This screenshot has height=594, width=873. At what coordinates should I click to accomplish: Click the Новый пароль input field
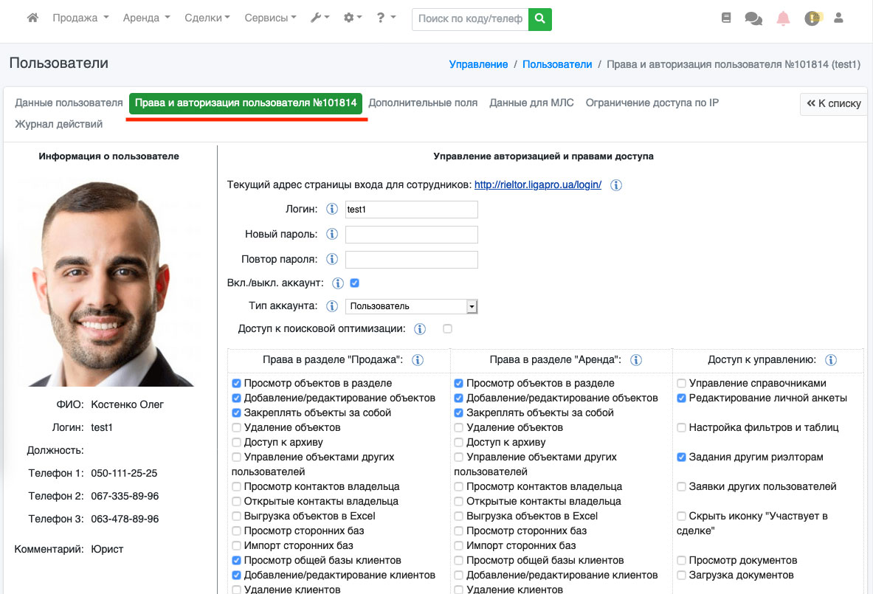click(x=412, y=235)
